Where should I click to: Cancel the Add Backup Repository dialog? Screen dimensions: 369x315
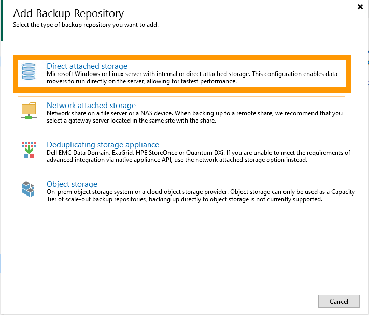(338, 301)
